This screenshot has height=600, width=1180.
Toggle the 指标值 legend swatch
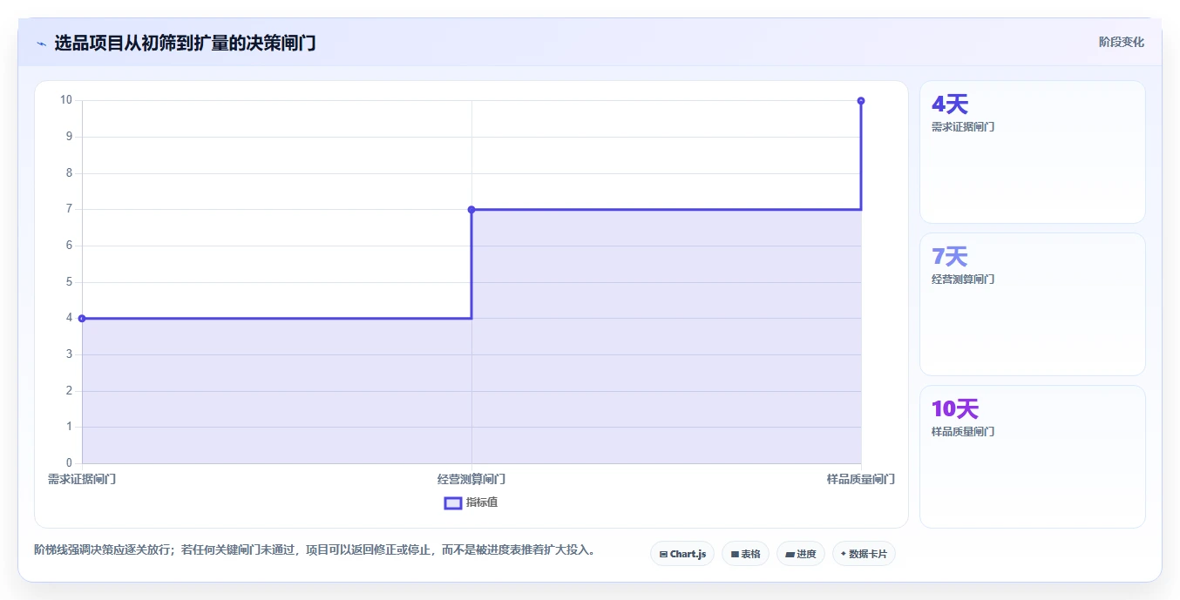(x=453, y=502)
